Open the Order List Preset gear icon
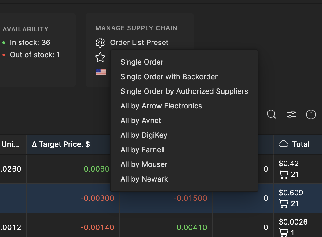This screenshot has width=322, height=237. tap(100, 43)
